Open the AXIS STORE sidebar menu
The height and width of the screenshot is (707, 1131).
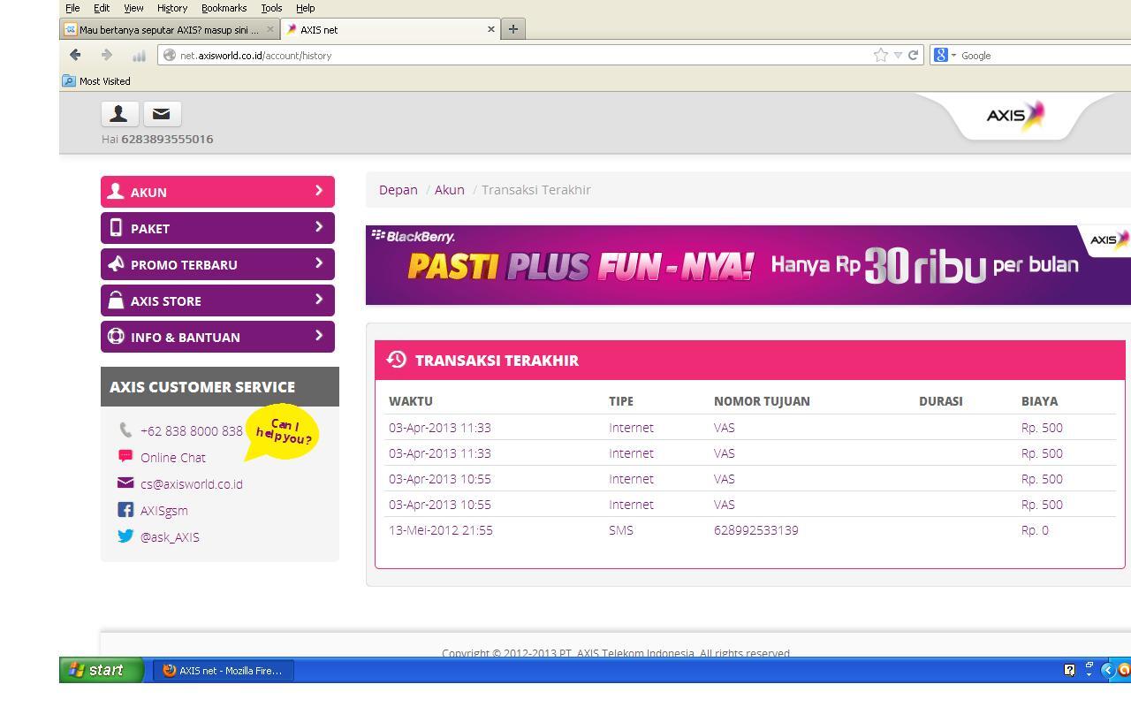(x=217, y=300)
